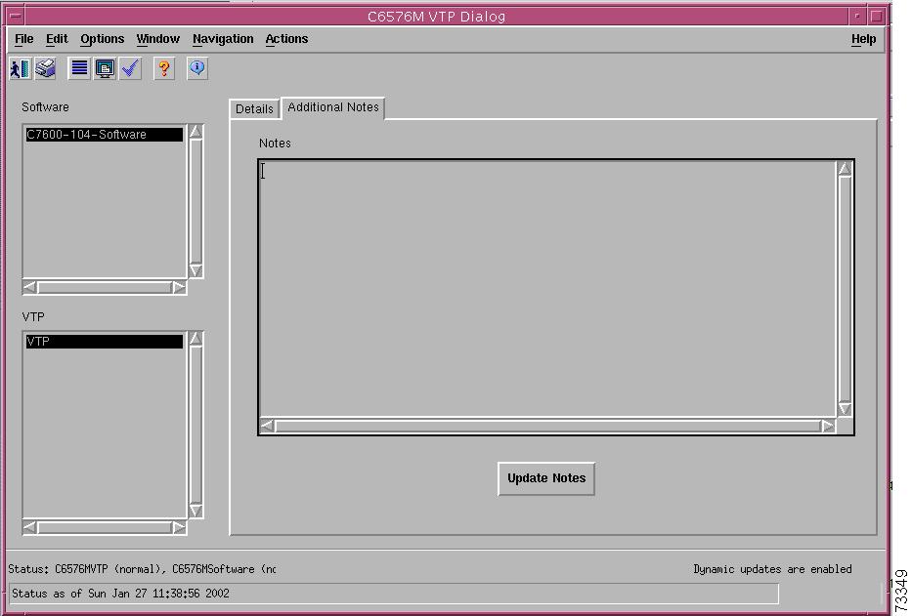The width and height of the screenshot is (912, 616).
Task: Click the question mark help icon
Action: (164, 68)
